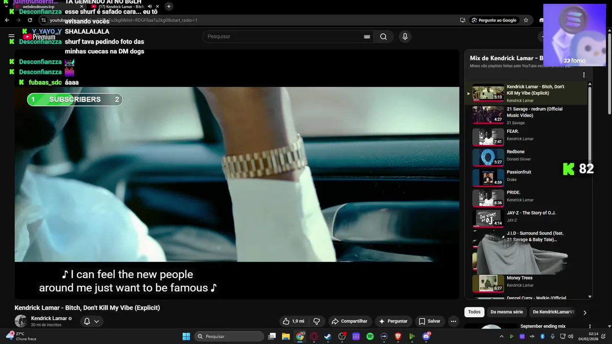Like the video (1,9 mi)
The image size is (612, 344).
[293, 321]
